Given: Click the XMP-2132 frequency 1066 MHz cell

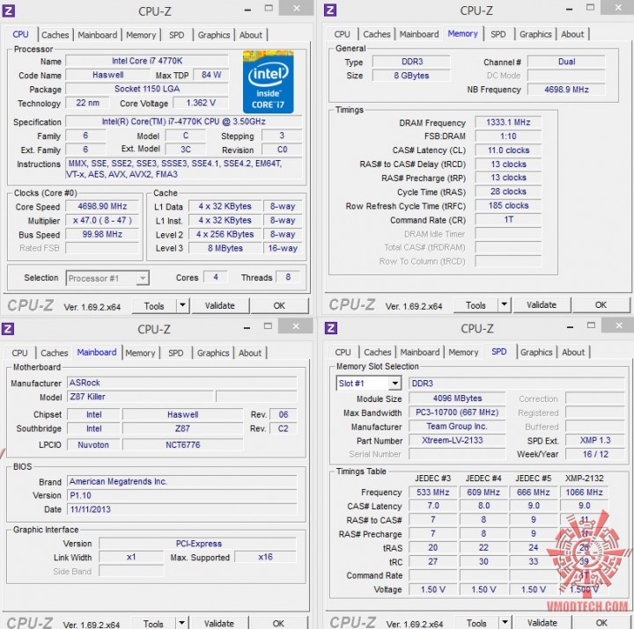Looking at the screenshot, I should click(584, 492).
